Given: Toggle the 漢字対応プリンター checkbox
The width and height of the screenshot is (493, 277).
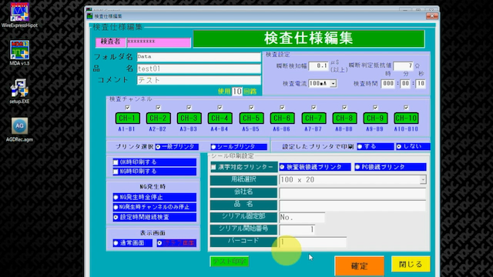Looking at the screenshot, I should coord(213,167).
